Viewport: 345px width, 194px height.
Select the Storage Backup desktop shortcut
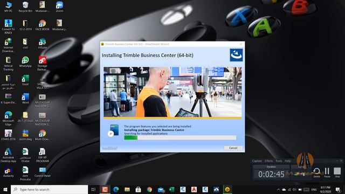tap(42, 64)
